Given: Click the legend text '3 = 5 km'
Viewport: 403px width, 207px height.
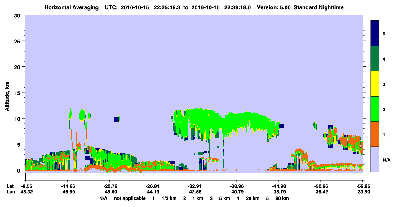Looking at the screenshot, I should [x=220, y=198].
